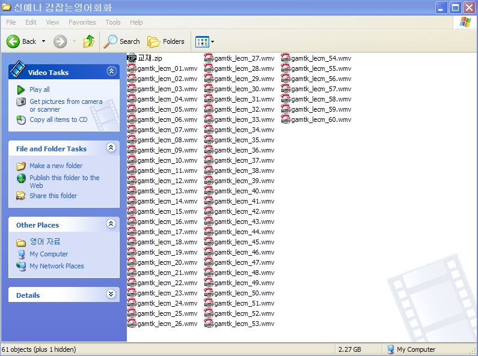Select the gamtk_lecm_54.wmv file icon
This screenshot has height=356, width=478.
(x=286, y=58)
